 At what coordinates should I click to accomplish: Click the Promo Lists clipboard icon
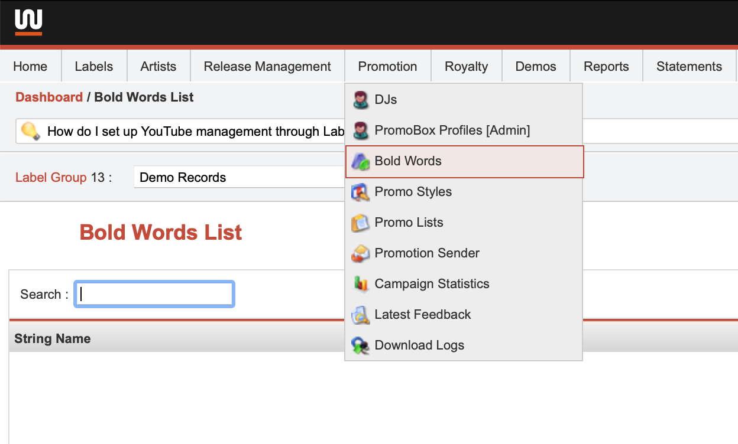click(x=360, y=223)
